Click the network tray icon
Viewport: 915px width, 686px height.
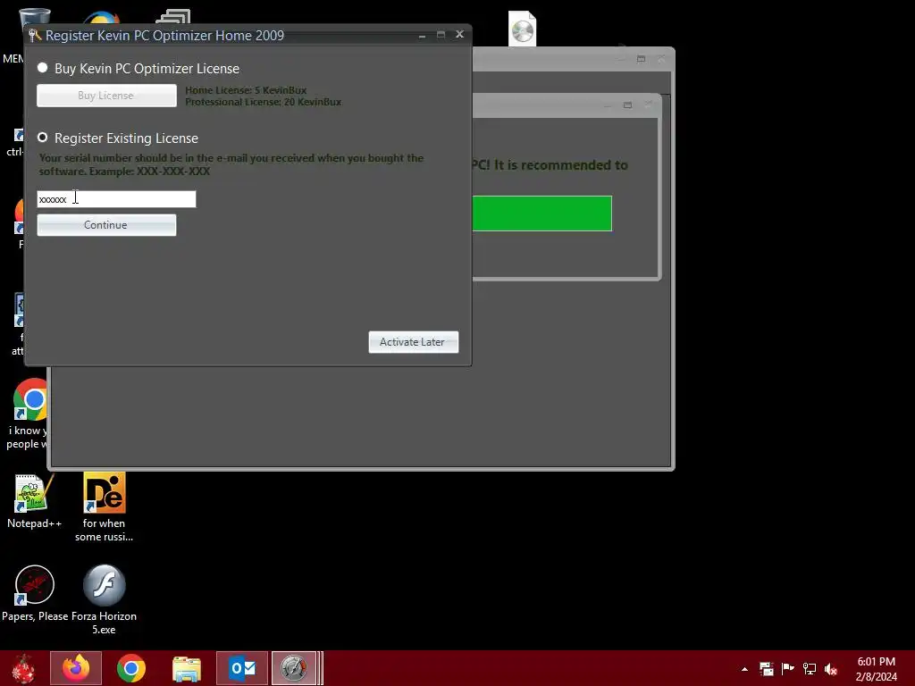(x=810, y=668)
